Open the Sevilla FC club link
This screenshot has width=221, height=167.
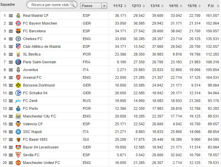pyautogui.click(x=31, y=155)
